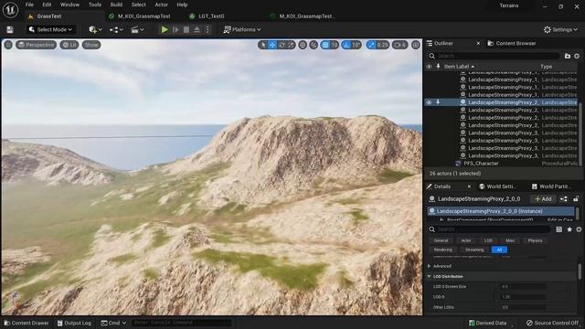585x329 pixels.
Task: Cycle the transform coordinate system globe
Action: [x=303, y=45]
